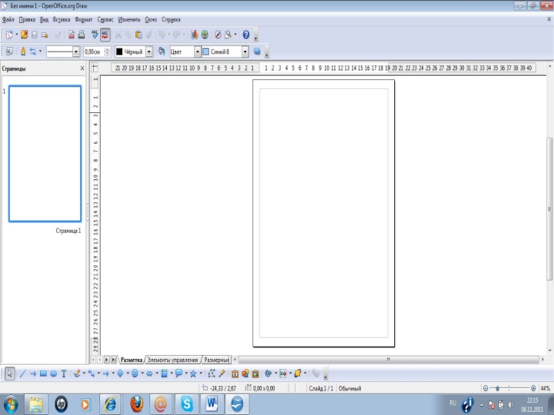
Task: Click the Paste clipboard icon
Action: coord(138,34)
